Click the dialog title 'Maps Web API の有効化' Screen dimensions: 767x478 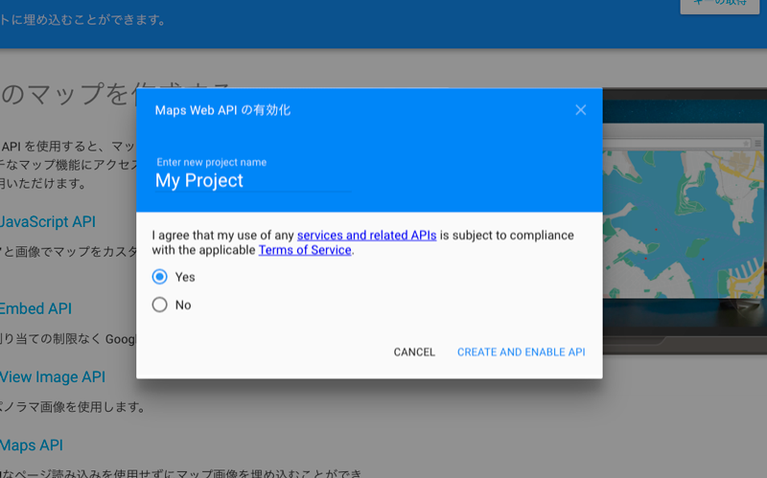pyautogui.click(x=222, y=110)
